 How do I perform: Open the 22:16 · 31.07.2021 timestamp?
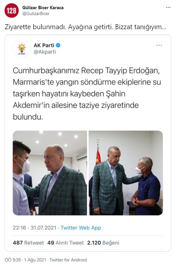(34, 228)
